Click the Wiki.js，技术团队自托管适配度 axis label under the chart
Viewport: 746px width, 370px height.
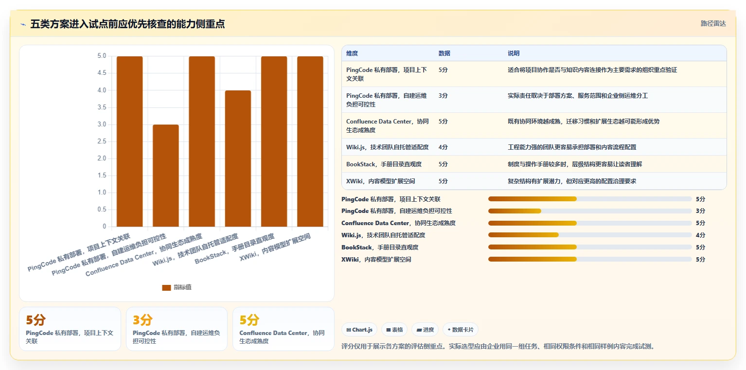[x=195, y=250]
